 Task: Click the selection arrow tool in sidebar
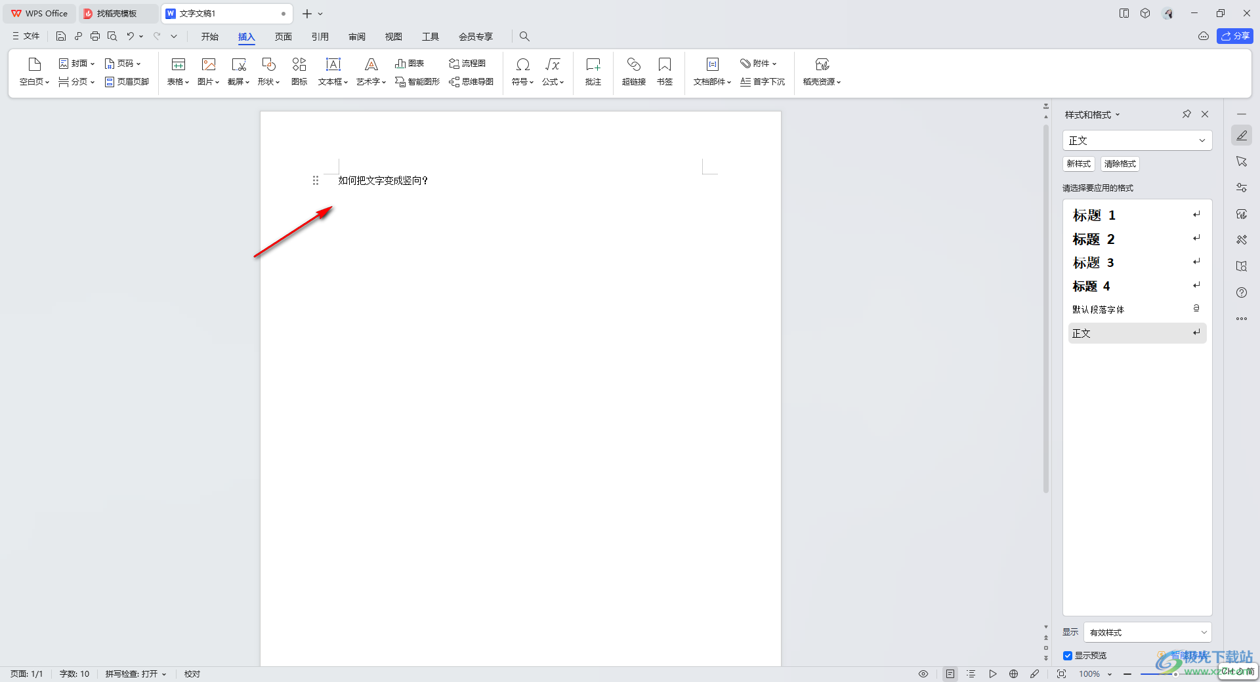1242,161
